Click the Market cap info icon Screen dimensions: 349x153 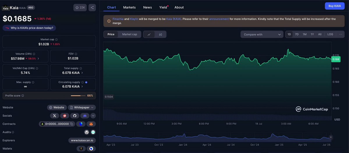click(x=56, y=39)
